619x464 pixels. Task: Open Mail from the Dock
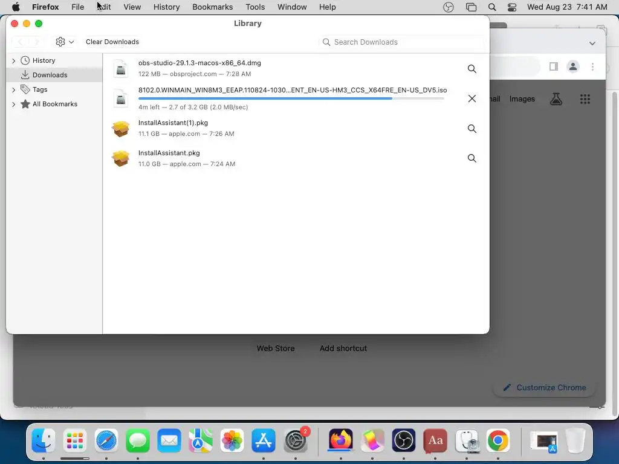(169, 440)
